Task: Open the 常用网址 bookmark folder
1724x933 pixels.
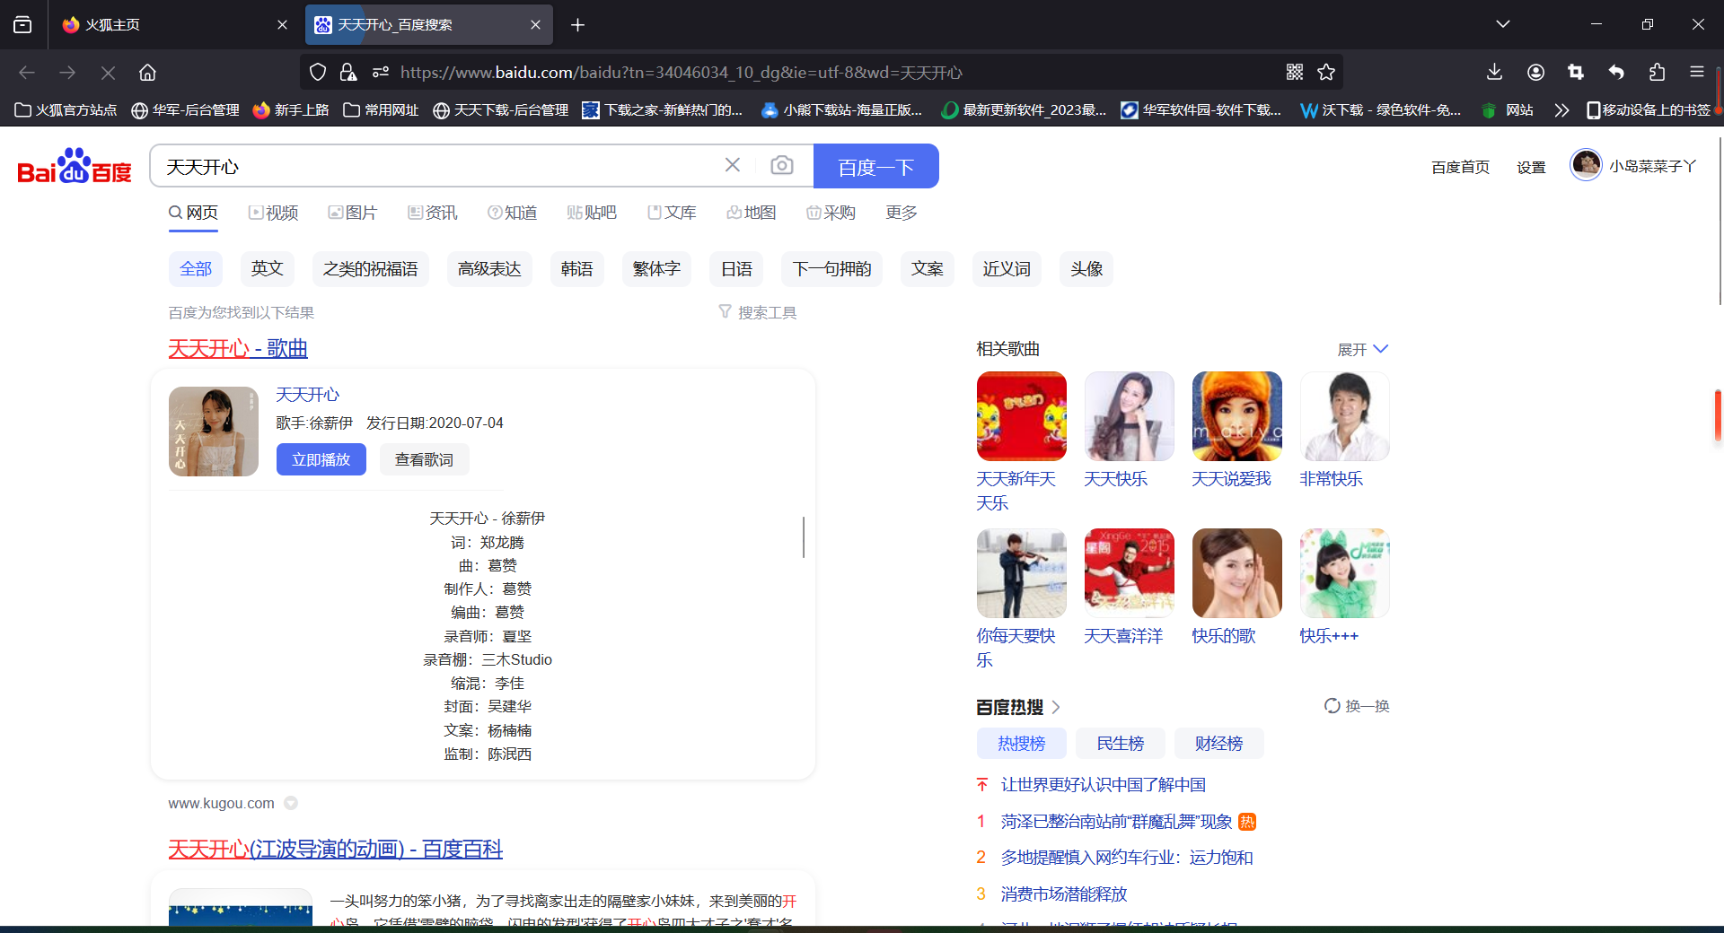Action: click(x=381, y=109)
